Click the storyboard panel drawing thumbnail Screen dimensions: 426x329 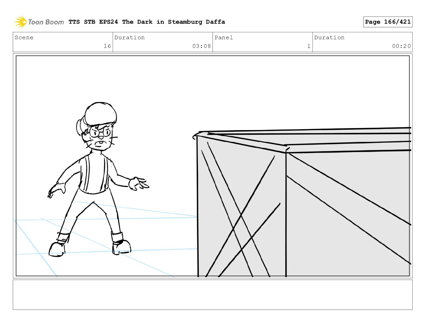click(x=212, y=166)
